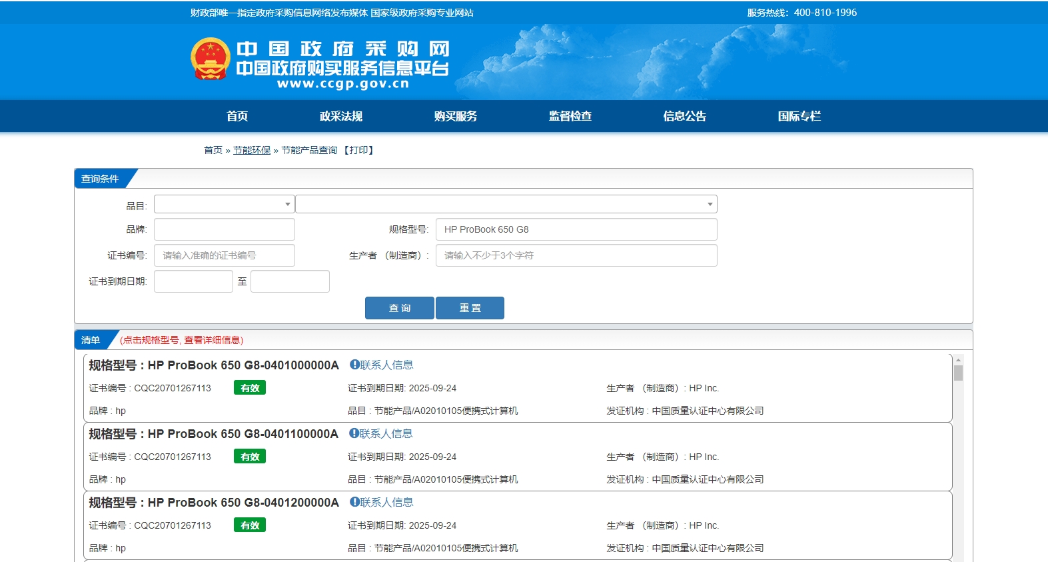Viewport: 1048px width, 562px height.
Task: Click scrollbar up arrow in results list
Action: coord(958,360)
